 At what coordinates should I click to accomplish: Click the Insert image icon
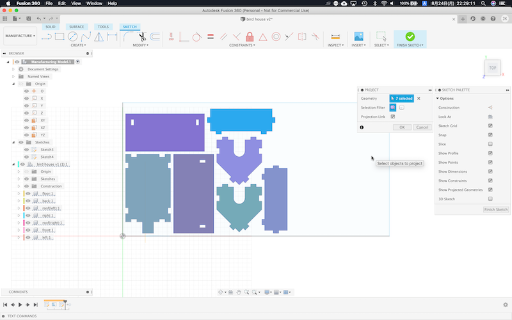pyautogui.click(x=358, y=36)
